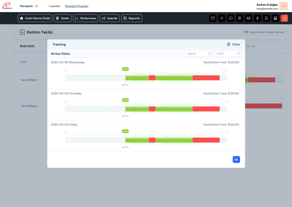This screenshot has width=292, height=207.
Task: Click the 2022-03-02 Wednesday date label
Action: point(68,62)
